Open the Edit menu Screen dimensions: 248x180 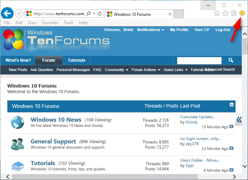(19, 23)
